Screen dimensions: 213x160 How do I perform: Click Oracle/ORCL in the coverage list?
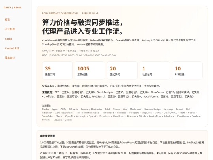click(170, 113)
